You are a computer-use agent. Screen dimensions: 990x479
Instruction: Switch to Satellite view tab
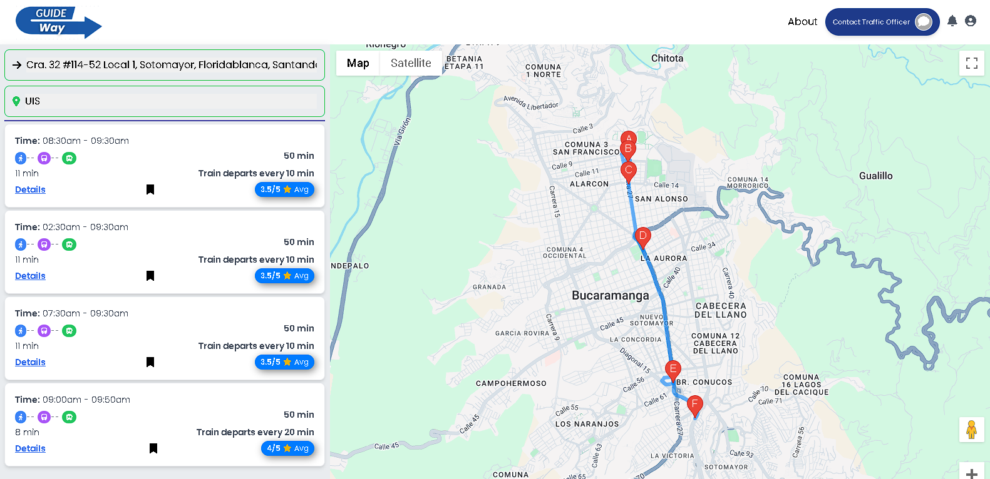pyautogui.click(x=411, y=63)
